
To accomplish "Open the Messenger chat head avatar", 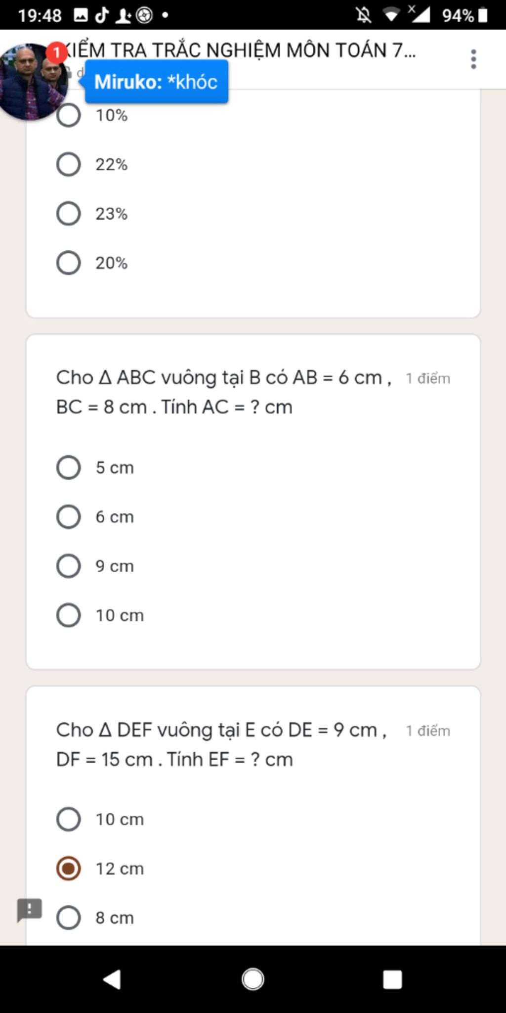I will [34, 82].
